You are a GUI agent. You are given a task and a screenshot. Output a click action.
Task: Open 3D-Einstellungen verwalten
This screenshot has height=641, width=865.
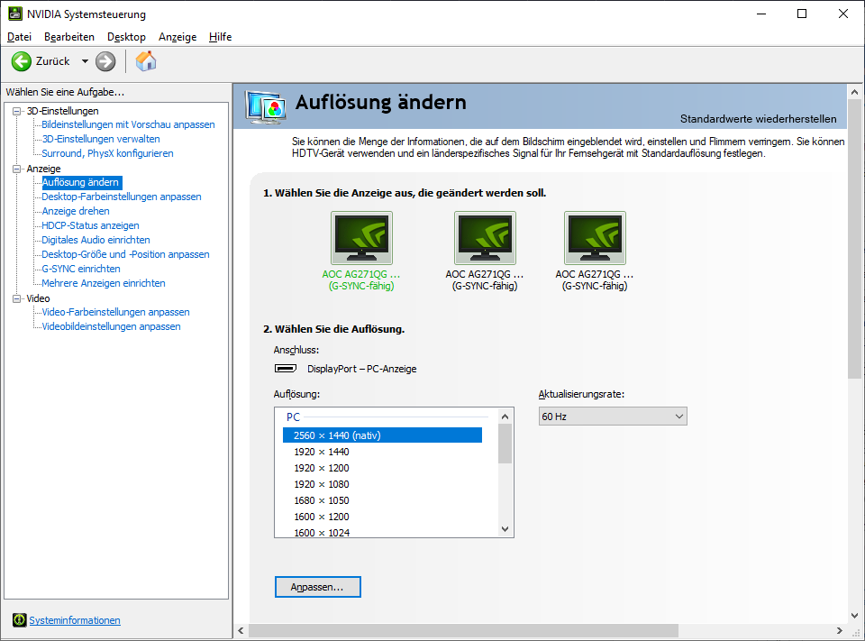pos(101,139)
